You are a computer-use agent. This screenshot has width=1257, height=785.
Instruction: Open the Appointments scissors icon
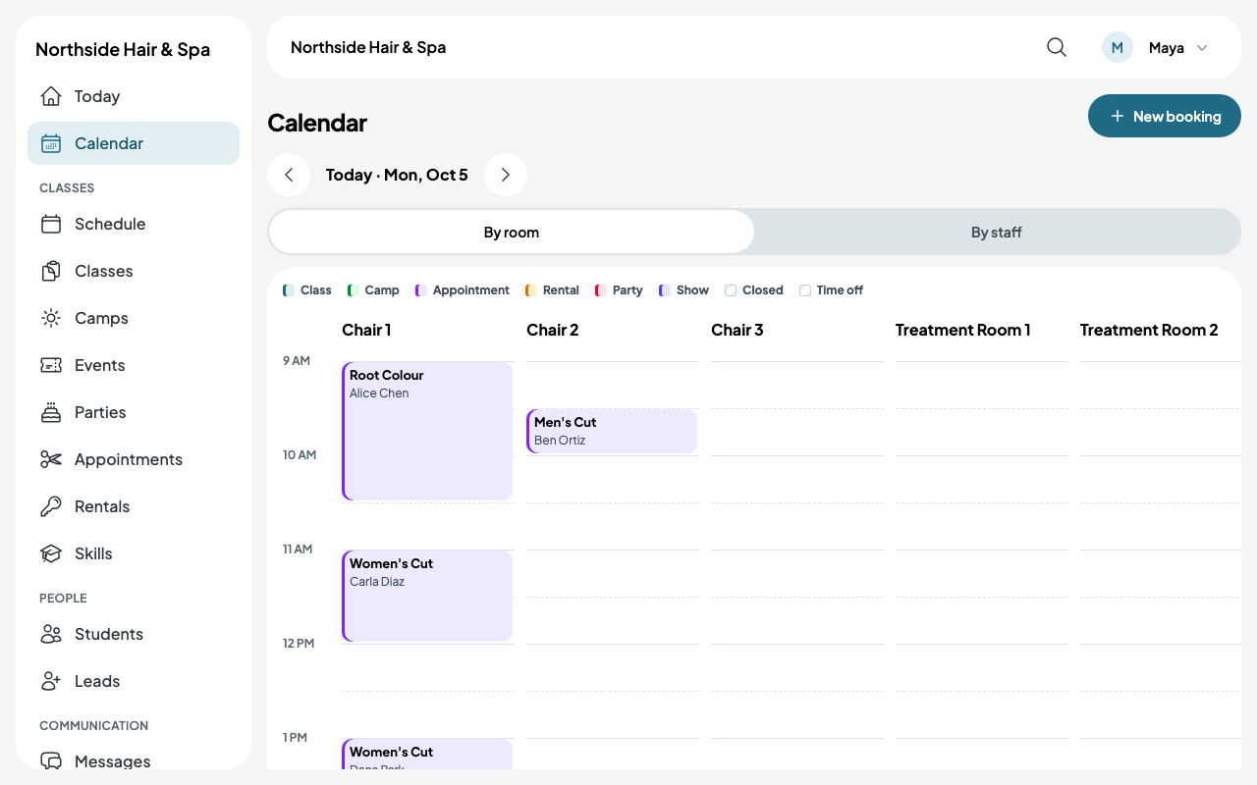click(51, 459)
